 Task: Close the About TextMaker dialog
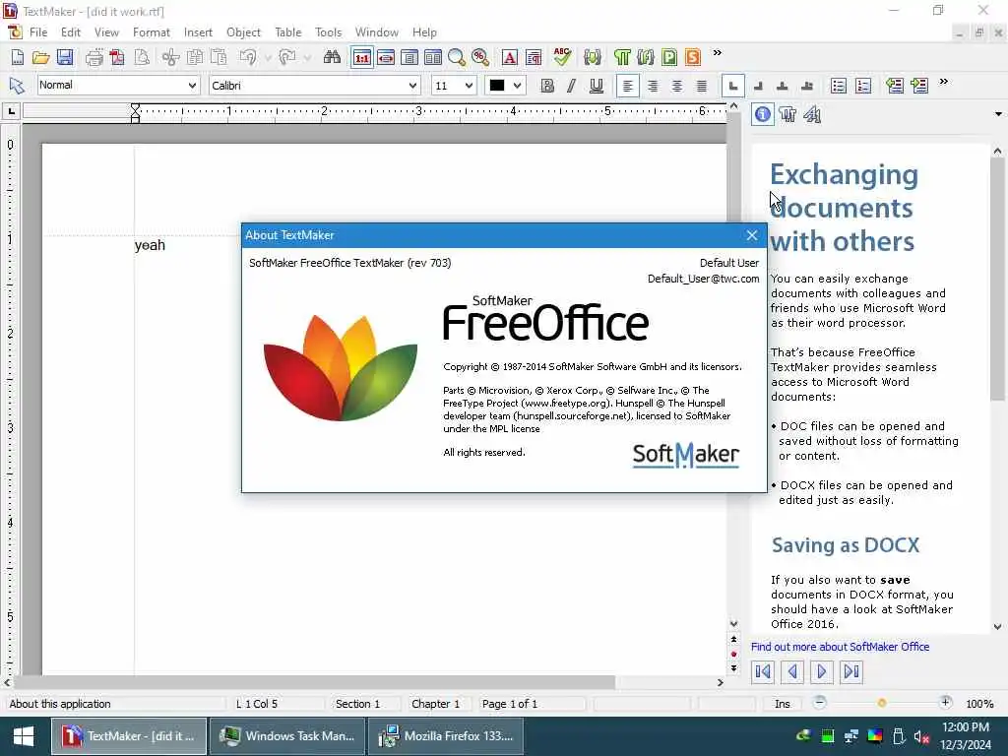click(751, 235)
